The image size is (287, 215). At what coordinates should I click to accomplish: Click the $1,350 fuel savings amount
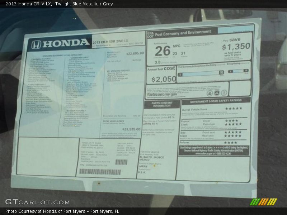point(236,47)
